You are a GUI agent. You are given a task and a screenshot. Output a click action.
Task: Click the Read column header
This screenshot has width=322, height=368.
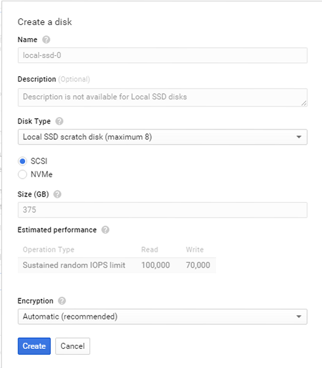point(150,250)
